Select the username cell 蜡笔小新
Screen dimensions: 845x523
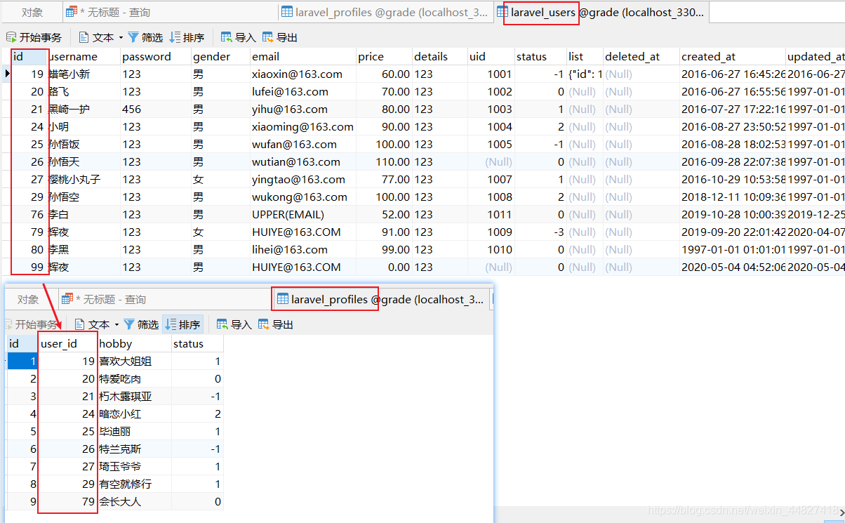(84, 74)
